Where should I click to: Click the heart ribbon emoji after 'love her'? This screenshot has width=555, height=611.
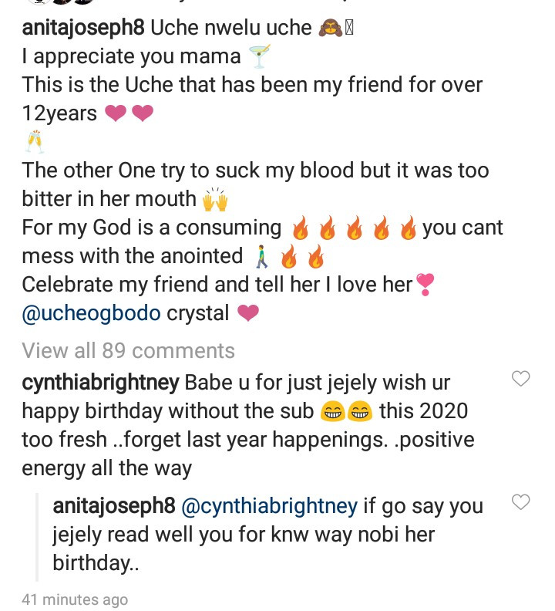coord(425,285)
